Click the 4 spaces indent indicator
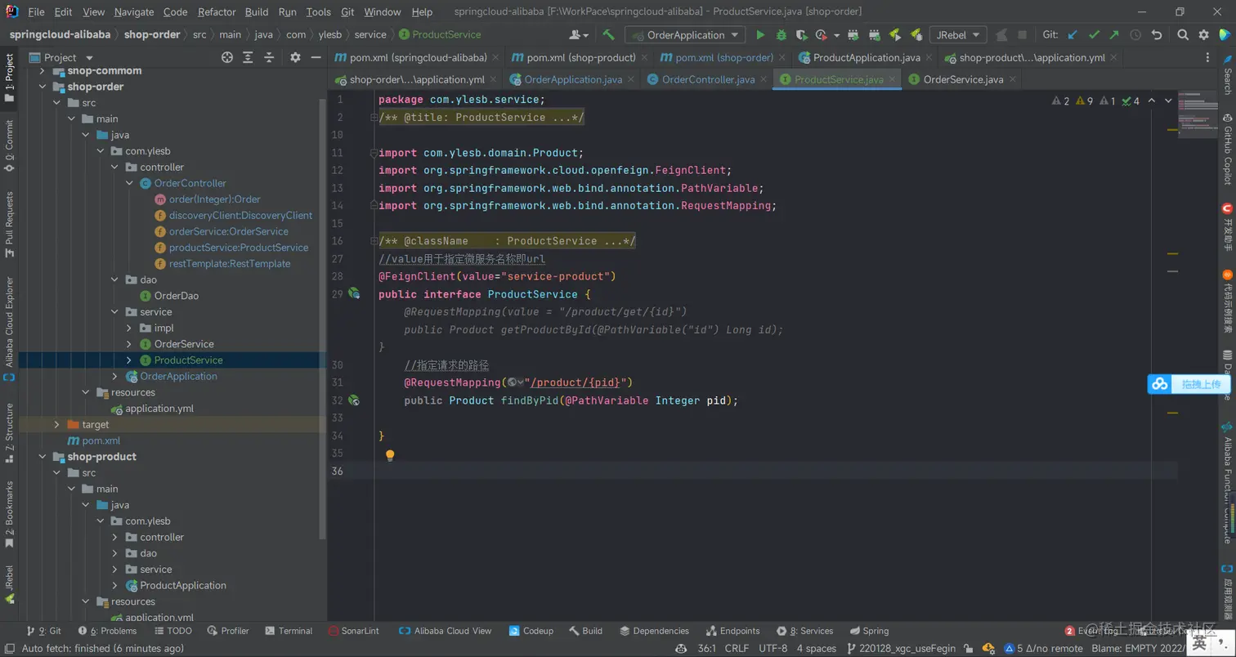The width and height of the screenshot is (1236, 657). click(x=817, y=648)
